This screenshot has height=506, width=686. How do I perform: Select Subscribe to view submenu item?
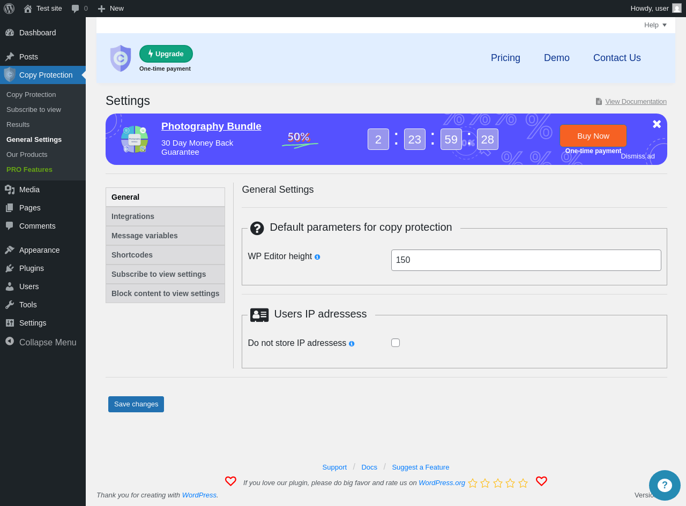coord(34,109)
